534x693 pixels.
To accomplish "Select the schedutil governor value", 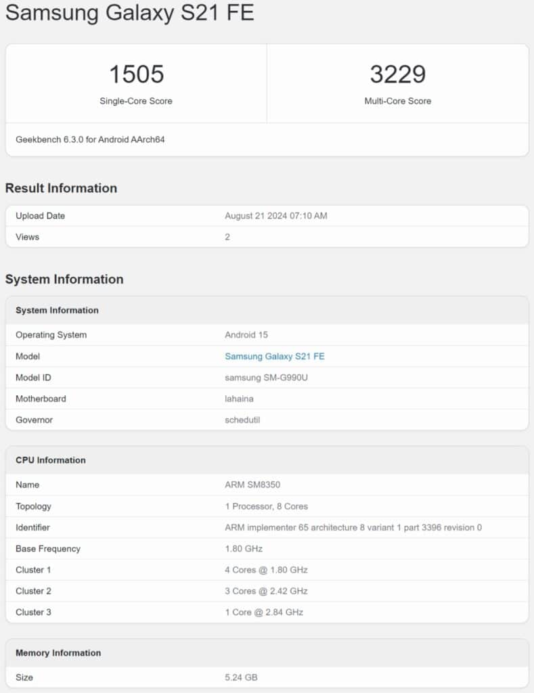I will [x=242, y=420].
